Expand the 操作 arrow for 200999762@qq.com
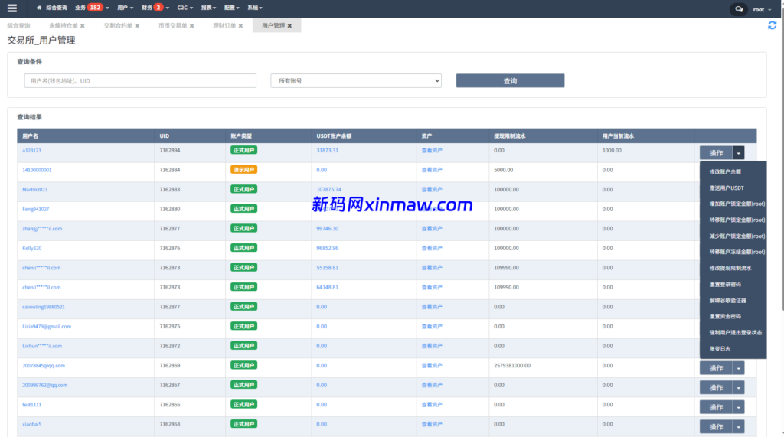Screen dimensions: 784x437 point(739,387)
